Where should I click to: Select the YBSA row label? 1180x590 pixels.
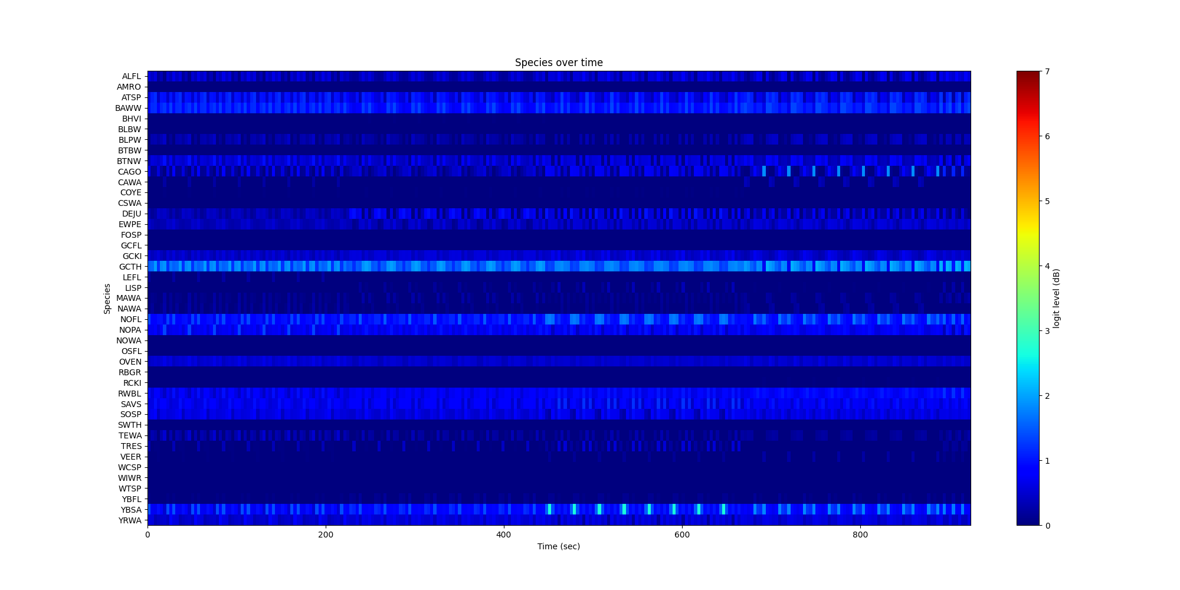pyautogui.click(x=131, y=510)
